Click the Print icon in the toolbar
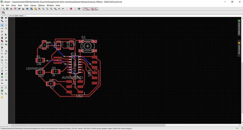The height and width of the screenshot is (130, 243). (11, 9)
